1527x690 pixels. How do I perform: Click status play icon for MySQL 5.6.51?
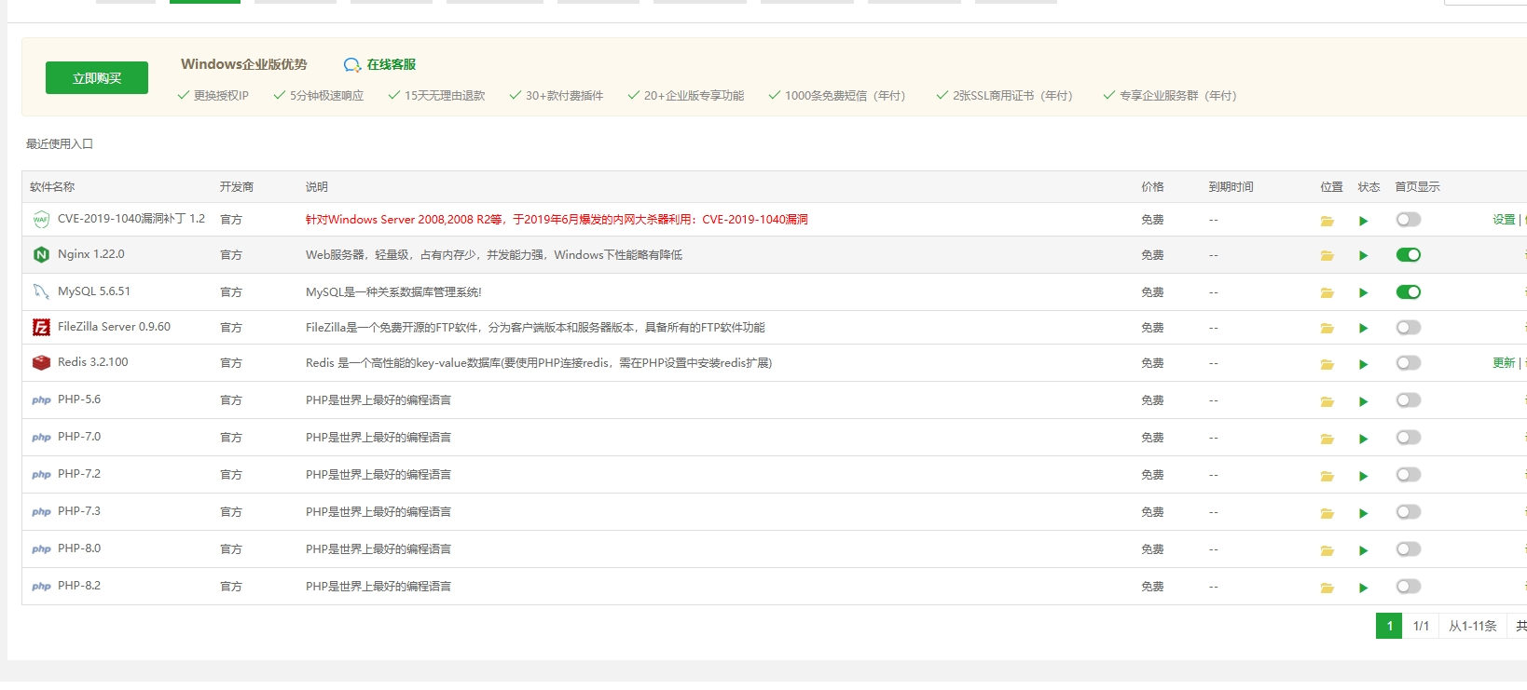click(x=1364, y=293)
